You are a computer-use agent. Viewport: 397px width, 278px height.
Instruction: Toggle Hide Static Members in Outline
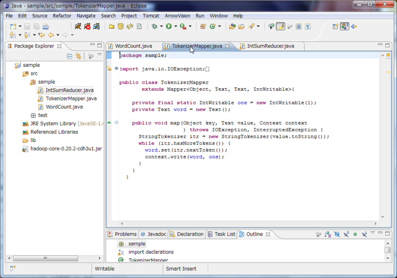346,234
